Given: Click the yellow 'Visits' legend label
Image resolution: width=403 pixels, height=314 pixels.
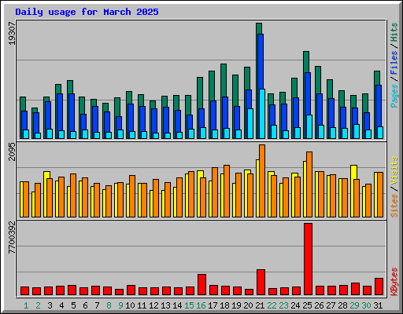Looking at the screenshot, I should coord(394,171).
